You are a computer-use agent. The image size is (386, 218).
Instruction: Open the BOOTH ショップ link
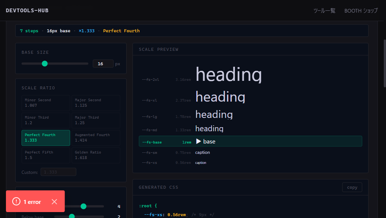pos(361,11)
